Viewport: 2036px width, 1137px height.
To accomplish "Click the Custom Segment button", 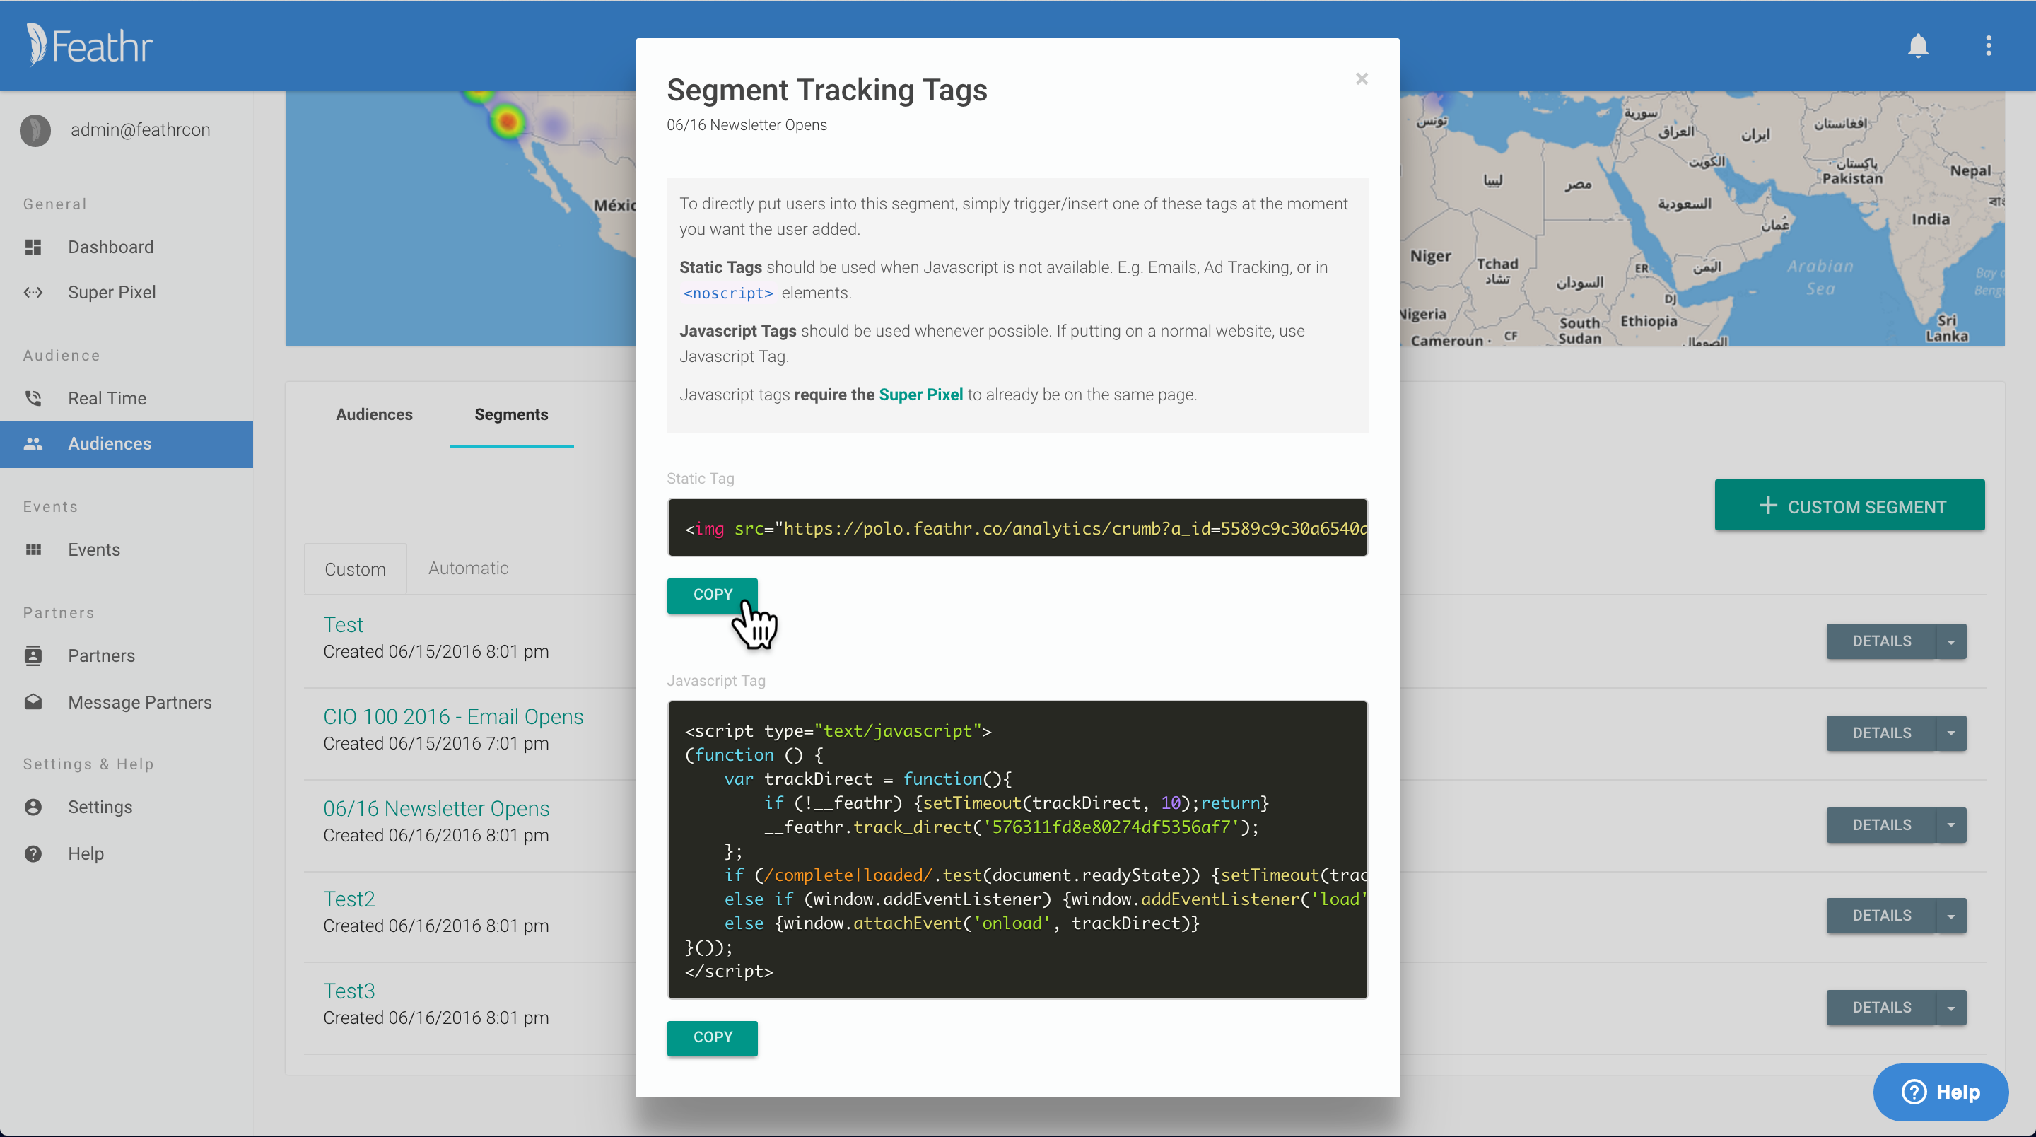I will coord(1849,506).
